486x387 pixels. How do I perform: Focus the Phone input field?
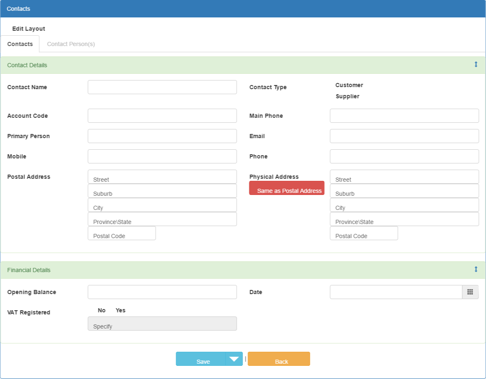tap(404, 156)
